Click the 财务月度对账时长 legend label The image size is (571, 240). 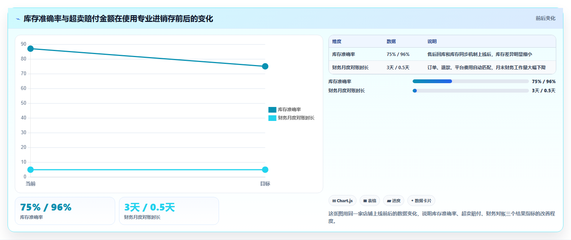tap(296, 118)
